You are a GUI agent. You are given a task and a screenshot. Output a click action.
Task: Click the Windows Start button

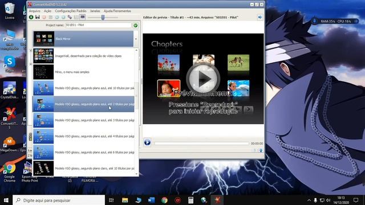[x=6, y=200]
